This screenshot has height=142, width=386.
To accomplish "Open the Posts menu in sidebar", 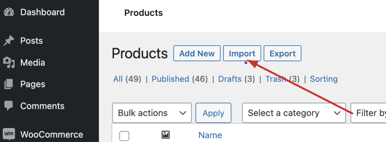I will [32, 41].
